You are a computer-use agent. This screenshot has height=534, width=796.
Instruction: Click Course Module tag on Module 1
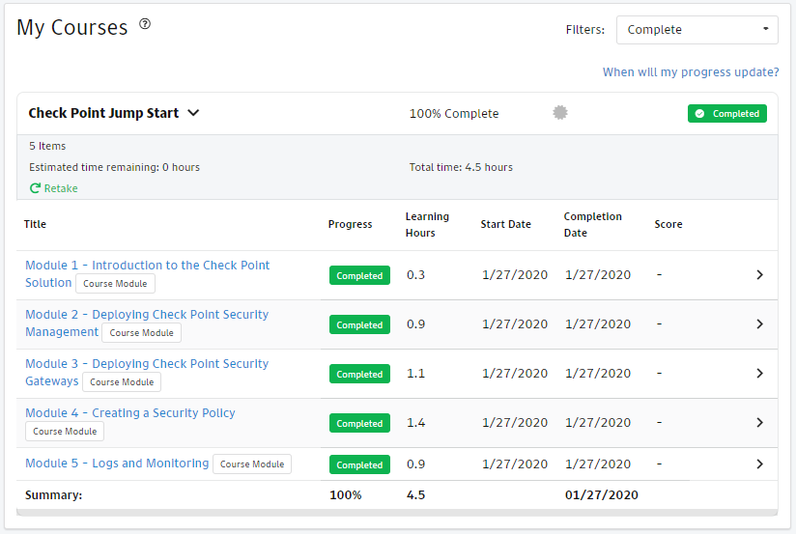(x=115, y=284)
